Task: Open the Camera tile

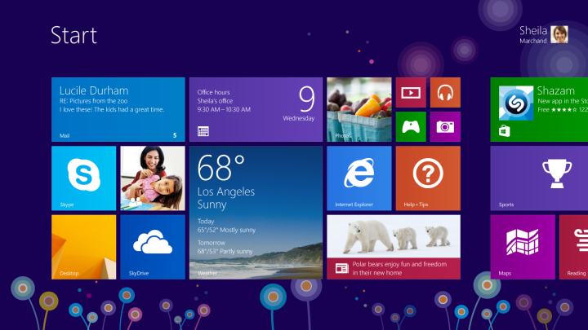Action: tap(445, 126)
